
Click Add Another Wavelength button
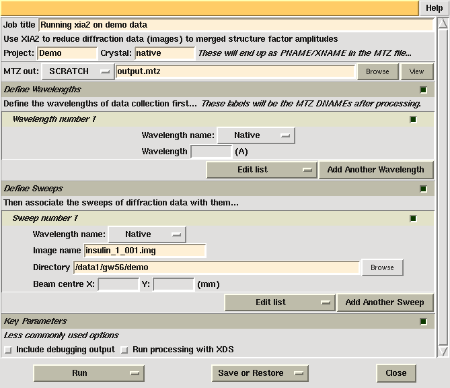pyautogui.click(x=375, y=170)
